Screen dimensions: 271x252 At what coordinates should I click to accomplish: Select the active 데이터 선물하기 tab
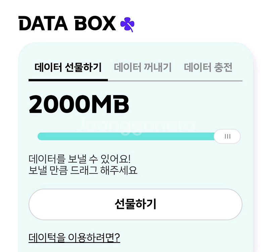(x=68, y=67)
